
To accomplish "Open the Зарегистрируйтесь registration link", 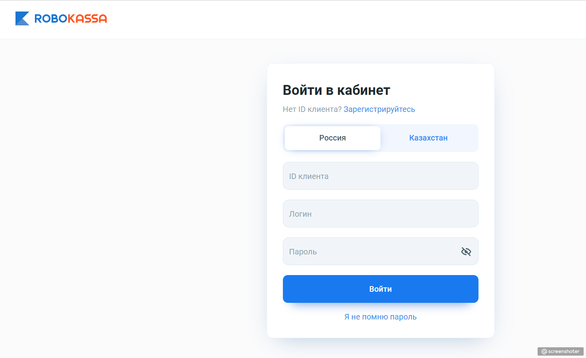I will (x=379, y=109).
